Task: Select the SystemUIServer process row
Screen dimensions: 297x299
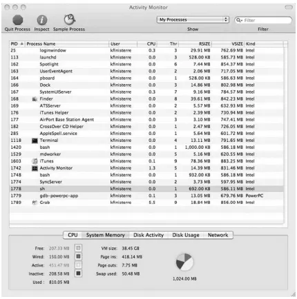Action: pos(146,92)
